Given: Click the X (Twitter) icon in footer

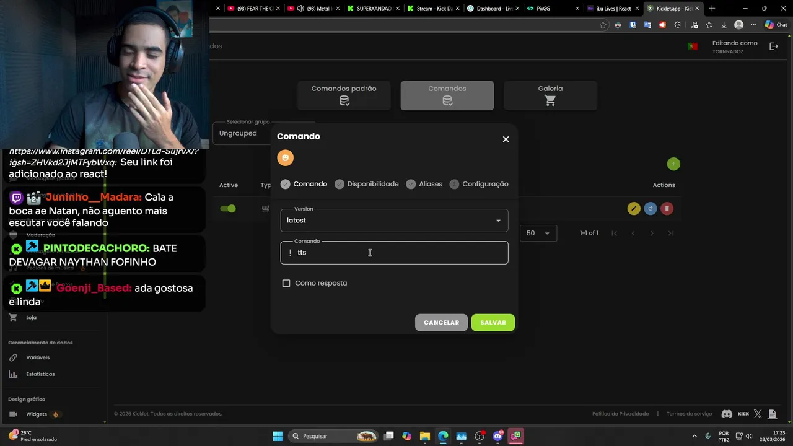Looking at the screenshot, I should [758, 414].
